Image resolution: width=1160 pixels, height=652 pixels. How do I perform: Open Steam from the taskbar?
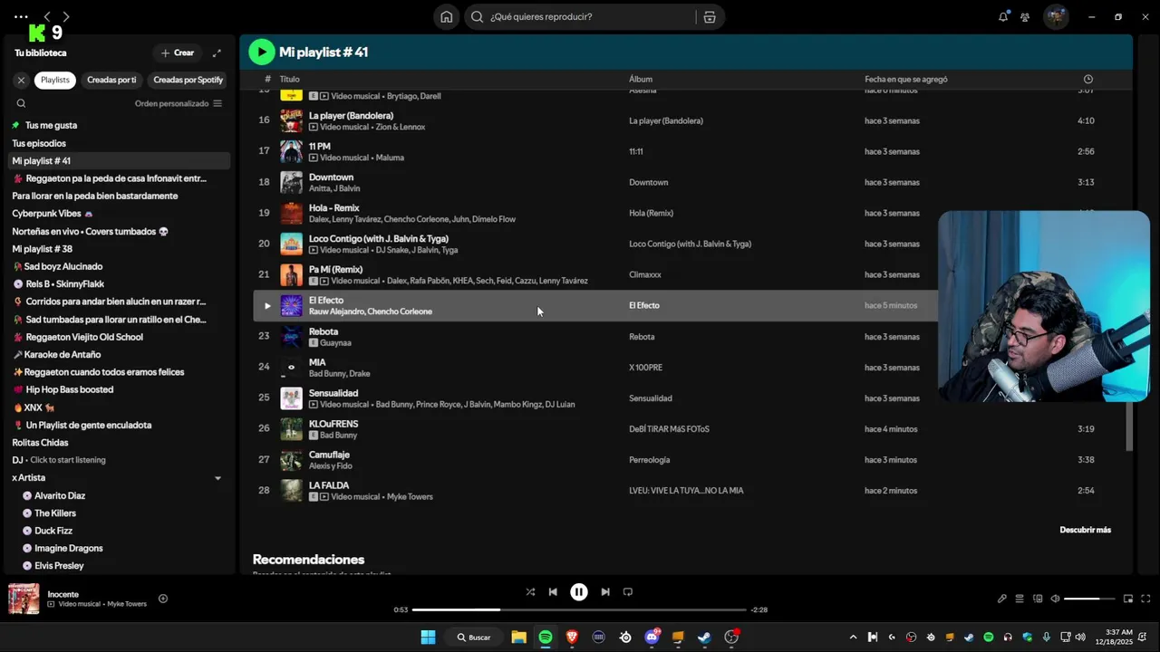pyautogui.click(x=704, y=637)
